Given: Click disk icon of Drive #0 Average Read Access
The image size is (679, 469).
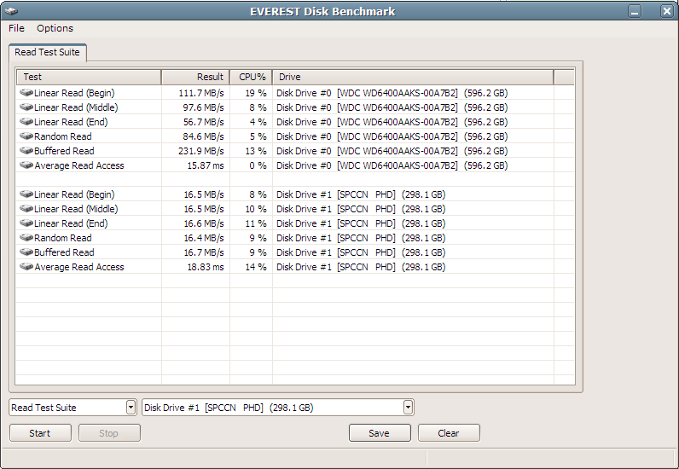Looking at the screenshot, I should point(26,165).
